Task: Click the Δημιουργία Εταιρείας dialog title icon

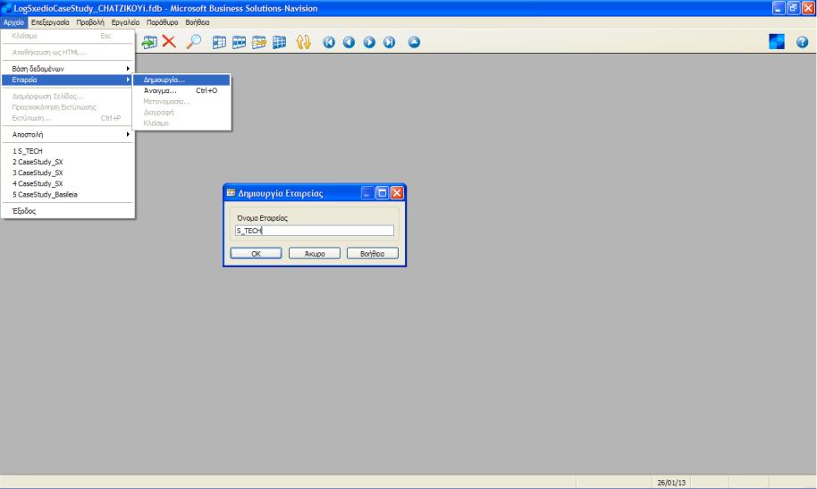Action: pos(231,193)
